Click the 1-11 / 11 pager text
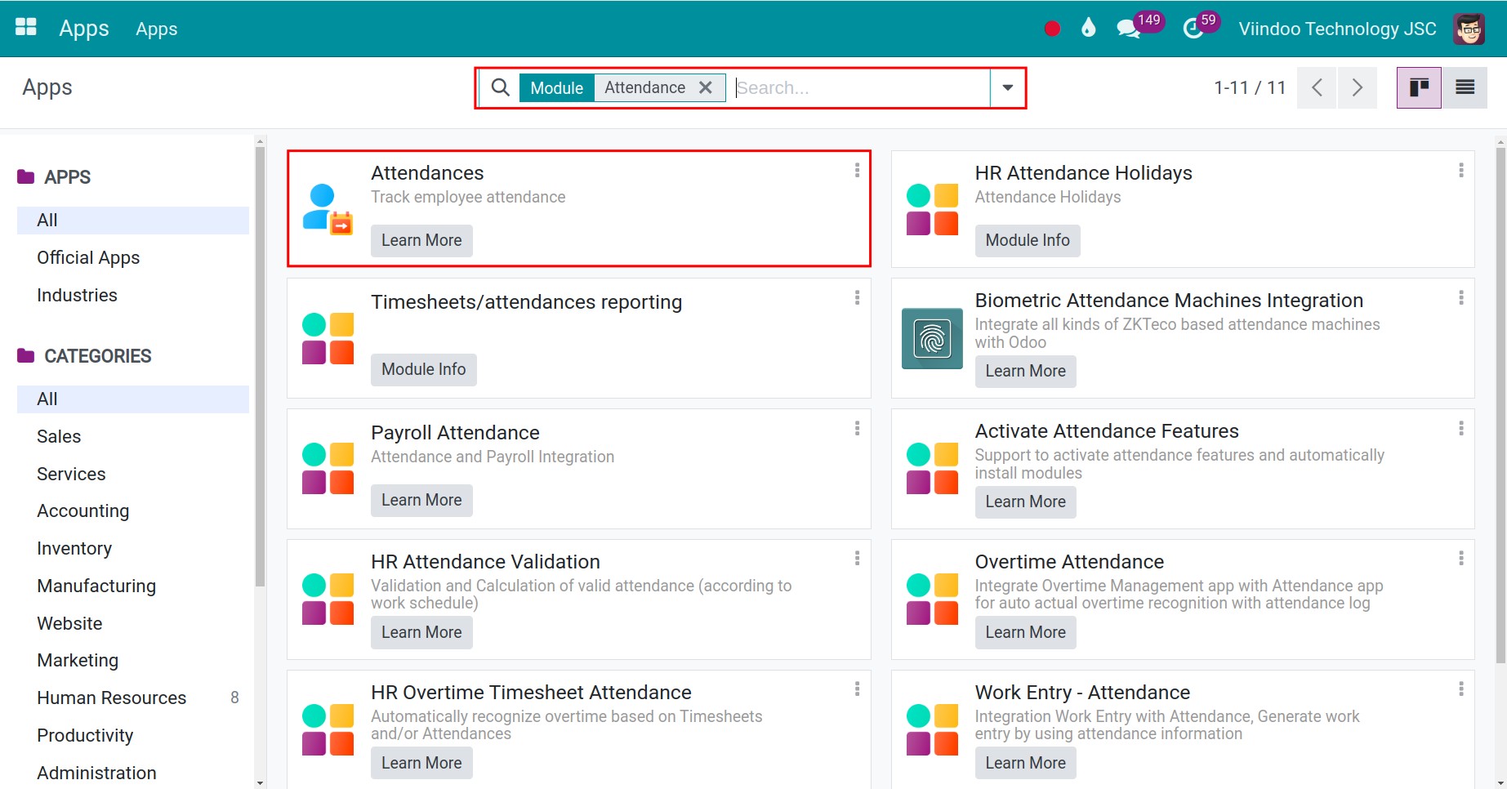The image size is (1507, 789). click(1250, 87)
